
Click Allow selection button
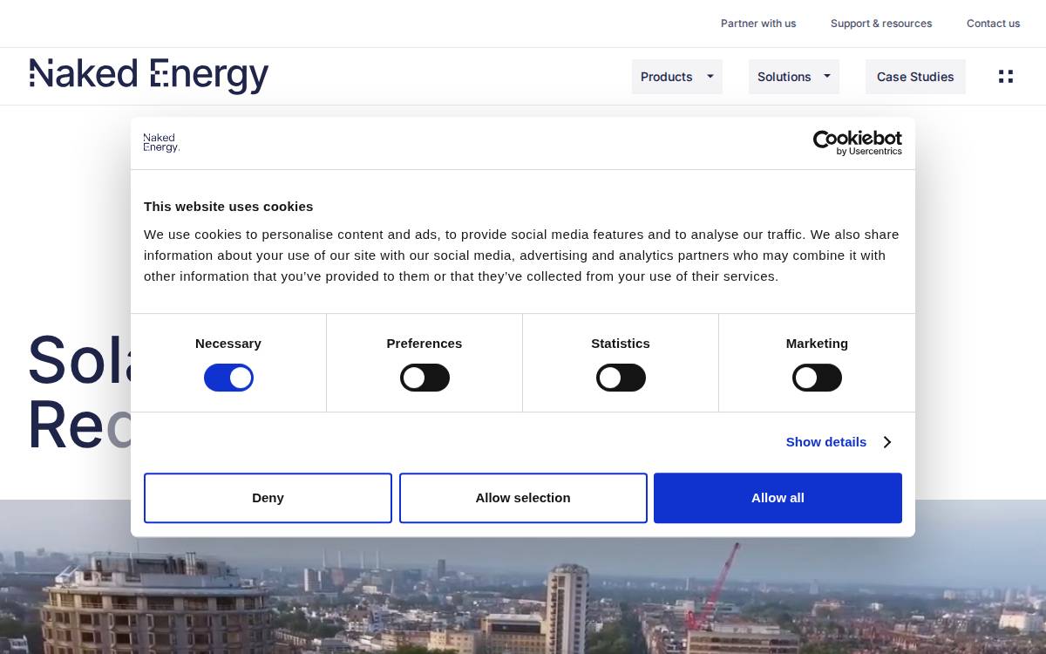coord(523,498)
